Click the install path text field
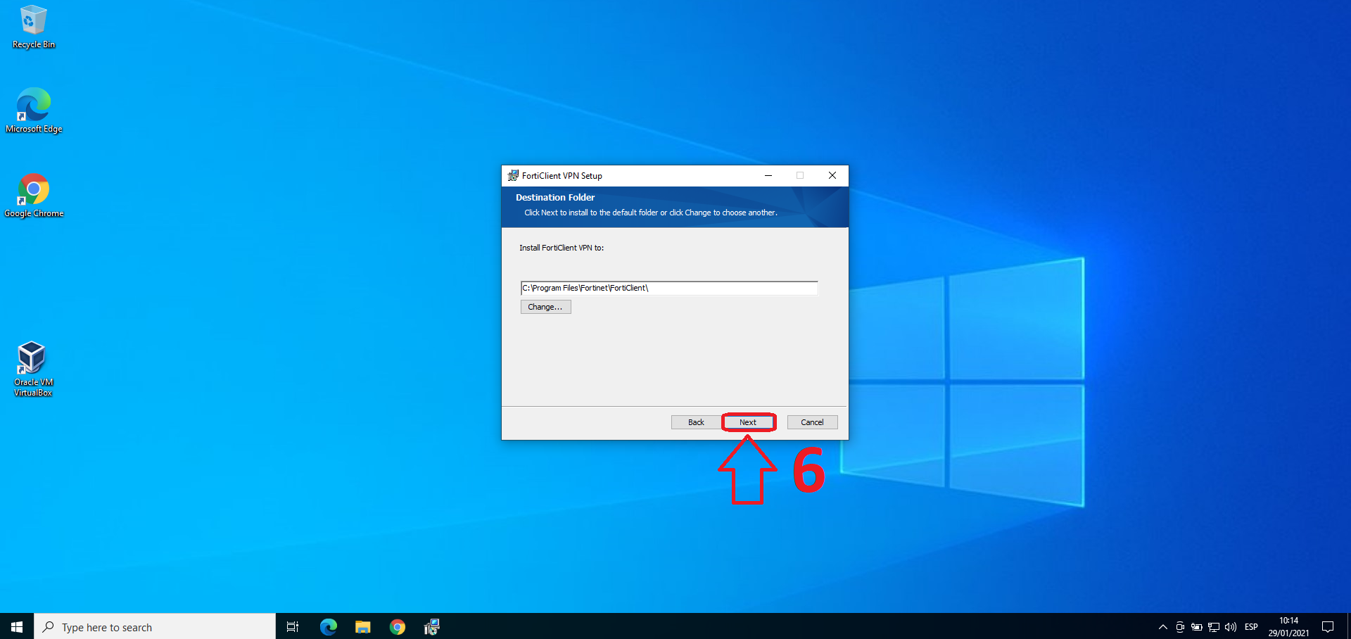This screenshot has width=1351, height=639. 668,288
